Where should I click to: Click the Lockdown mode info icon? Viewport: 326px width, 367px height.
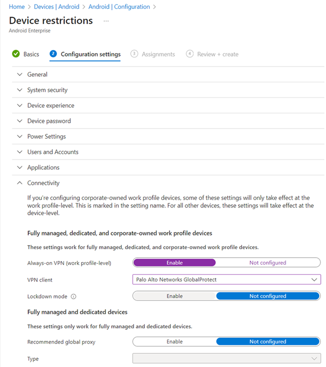point(73,297)
